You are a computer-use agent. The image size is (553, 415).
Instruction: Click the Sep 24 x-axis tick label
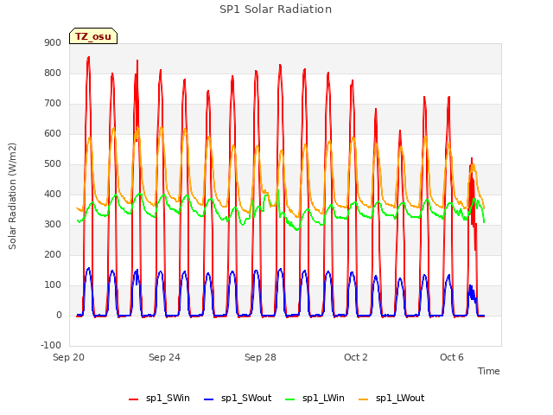pyautogui.click(x=164, y=357)
